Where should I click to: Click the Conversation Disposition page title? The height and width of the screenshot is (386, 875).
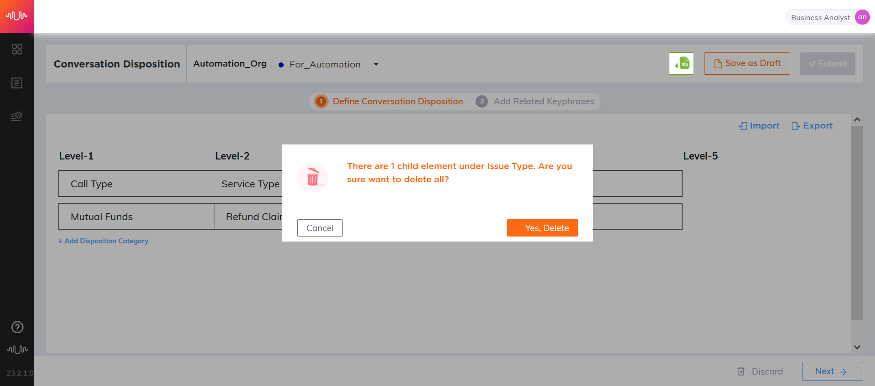pyautogui.click(x=117, y=64)
